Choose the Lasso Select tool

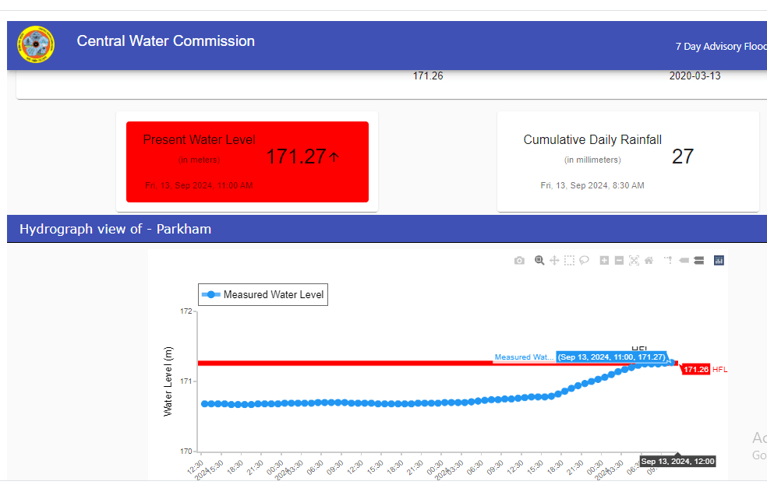point(584,261)
